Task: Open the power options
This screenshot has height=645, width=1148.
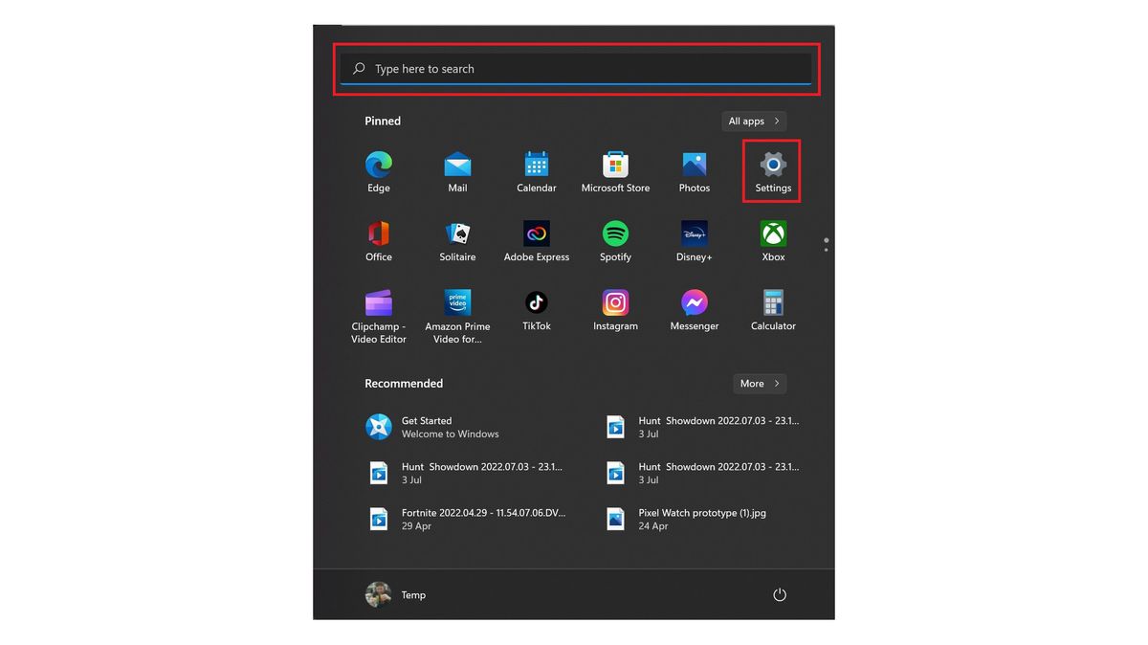Action: 779,594
